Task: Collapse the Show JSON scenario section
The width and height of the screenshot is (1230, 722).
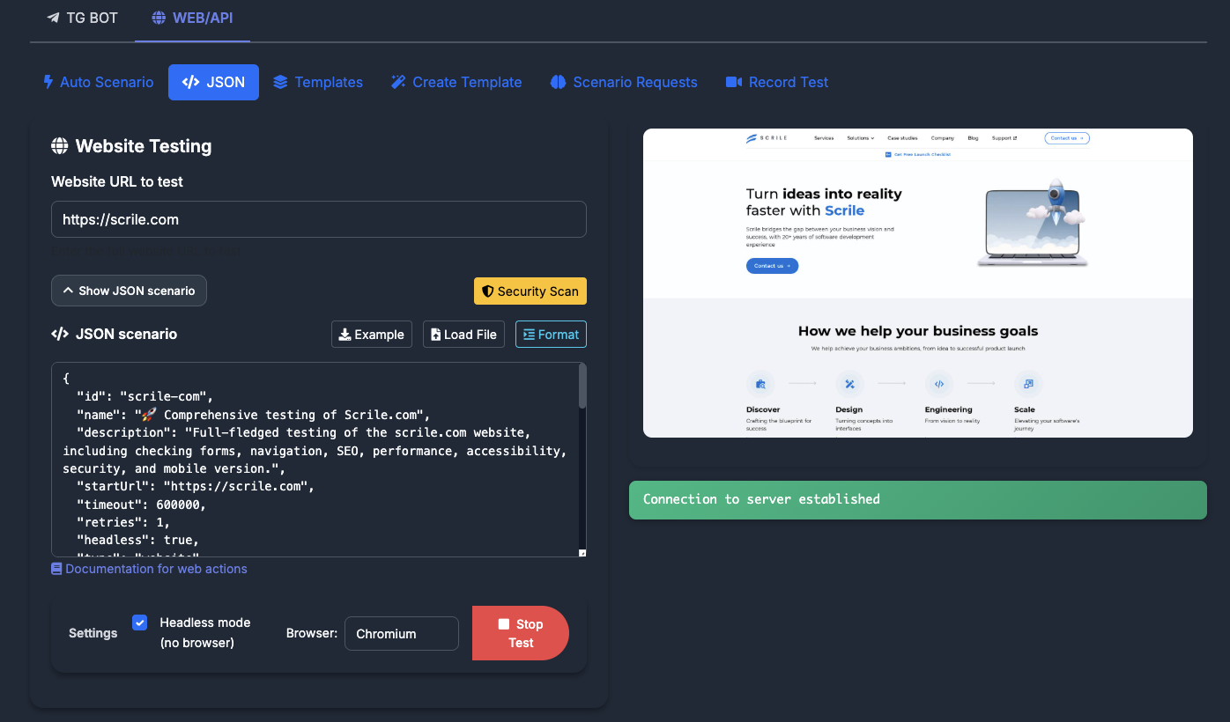Action: click(x=129, y=291)
